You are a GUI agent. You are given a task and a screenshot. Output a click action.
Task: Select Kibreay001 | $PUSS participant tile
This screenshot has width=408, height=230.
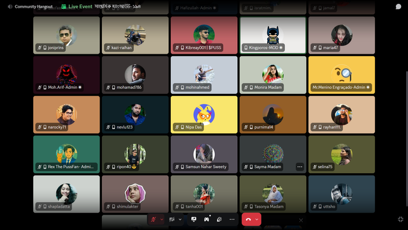point(204,35)
